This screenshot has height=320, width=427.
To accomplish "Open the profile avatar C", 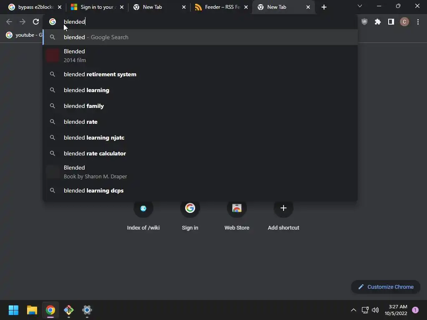I will click(404, 22).
